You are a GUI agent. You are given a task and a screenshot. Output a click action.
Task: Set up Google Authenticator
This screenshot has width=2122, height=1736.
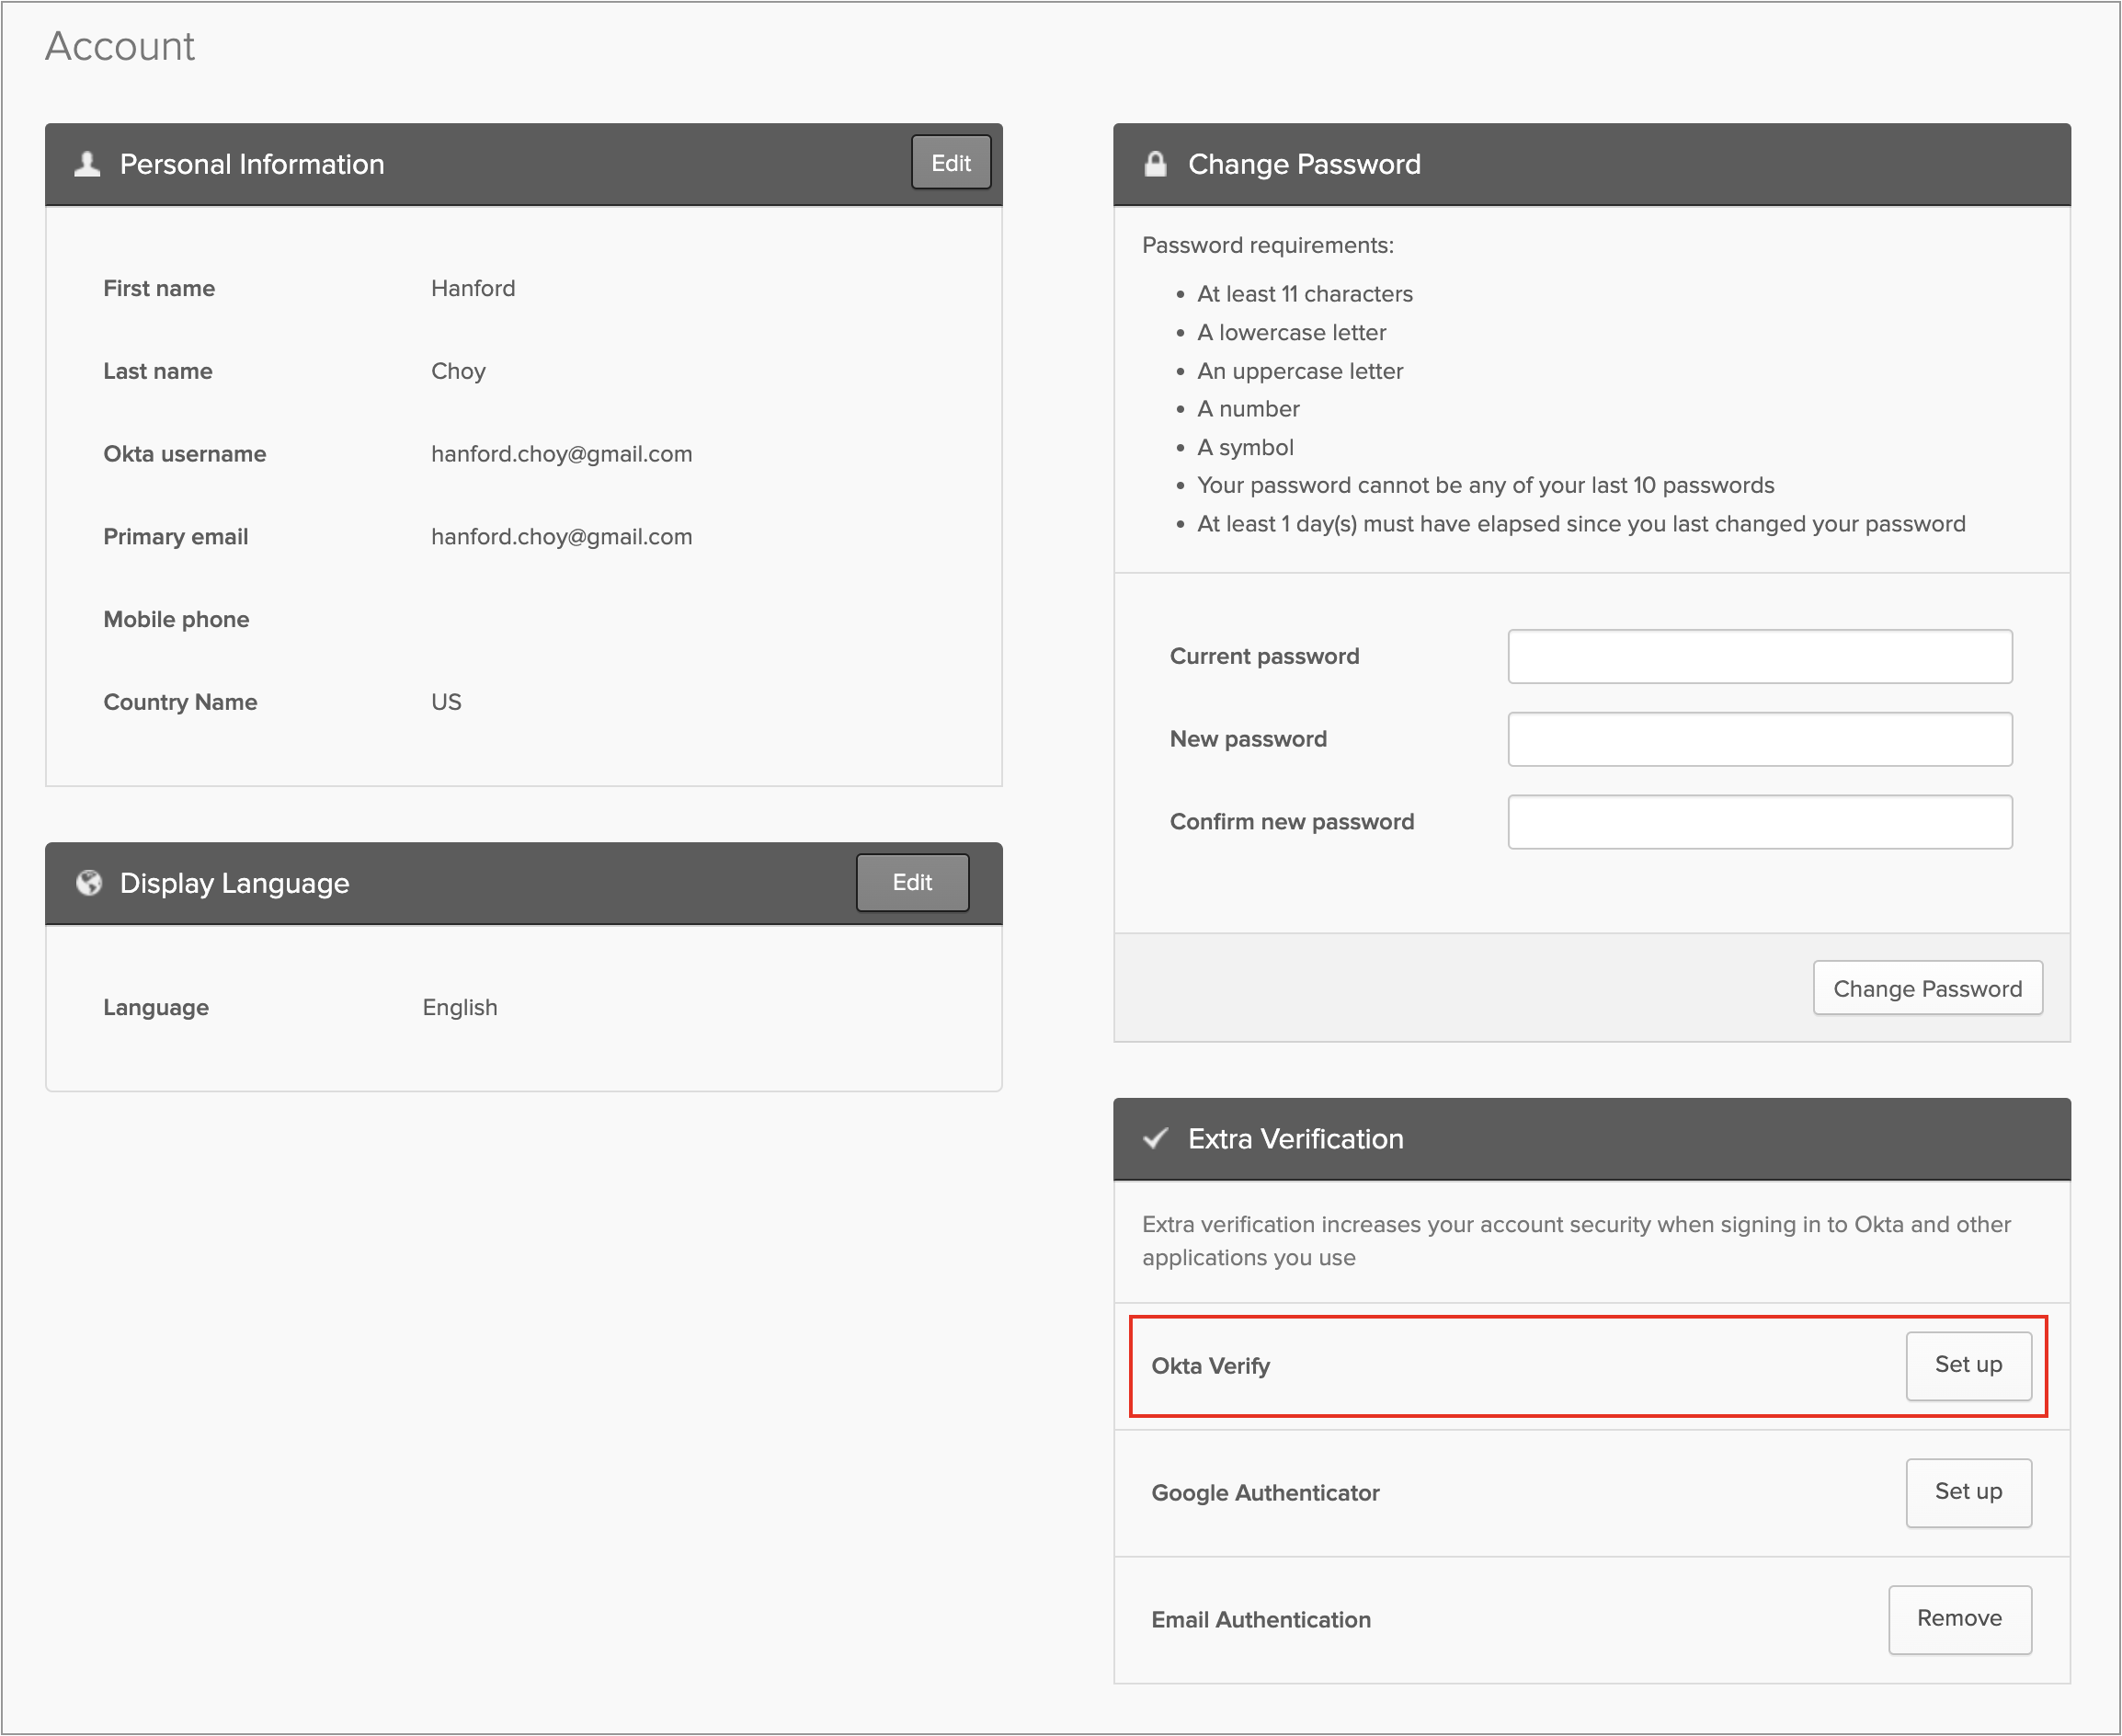click(x=1967, y=1492)
